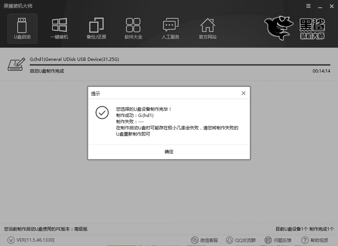The image size is (338, 246).
Task: Click the black shark logo
Action: coord(278,27)
